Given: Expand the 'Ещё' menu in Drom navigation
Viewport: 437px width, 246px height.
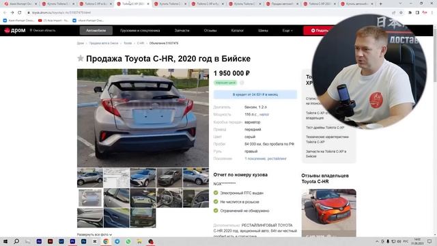Looking at the screenshot, I should click(287, 30).
